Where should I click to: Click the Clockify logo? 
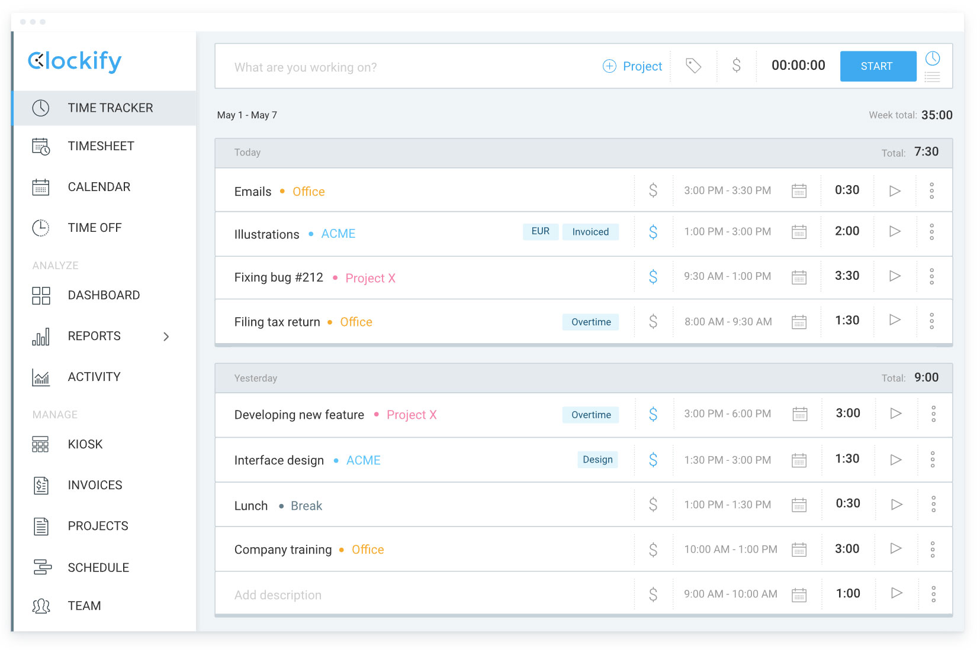[x=74, y=61]
